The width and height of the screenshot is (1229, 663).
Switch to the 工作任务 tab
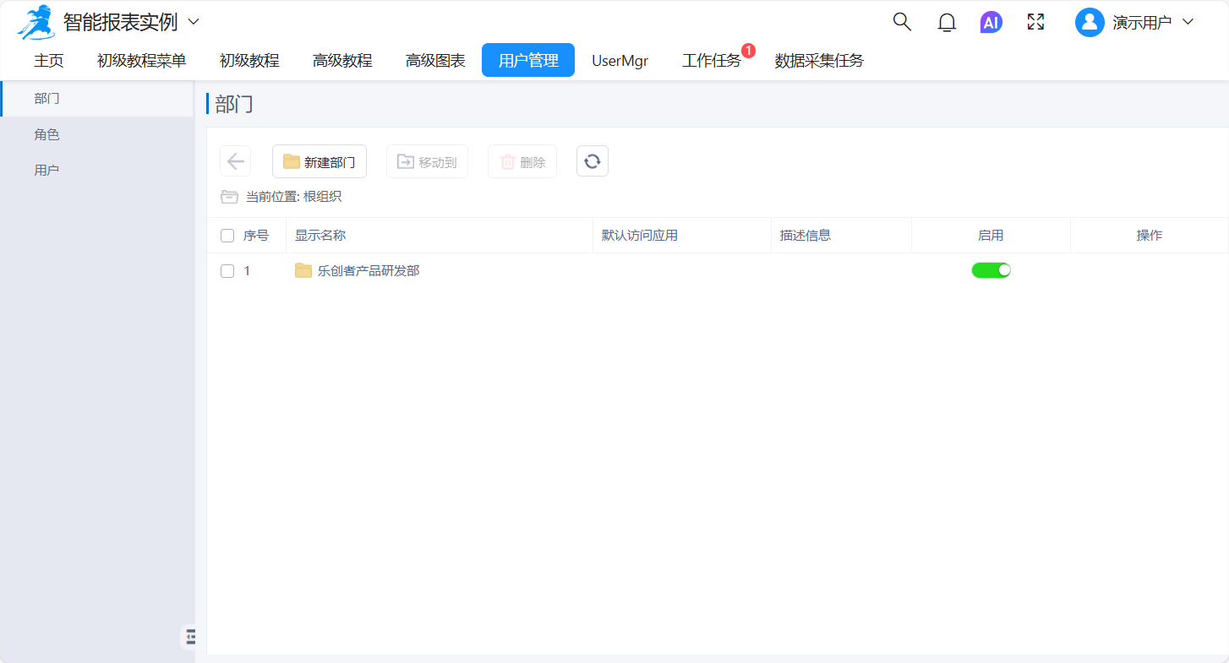tap(711, 61)
